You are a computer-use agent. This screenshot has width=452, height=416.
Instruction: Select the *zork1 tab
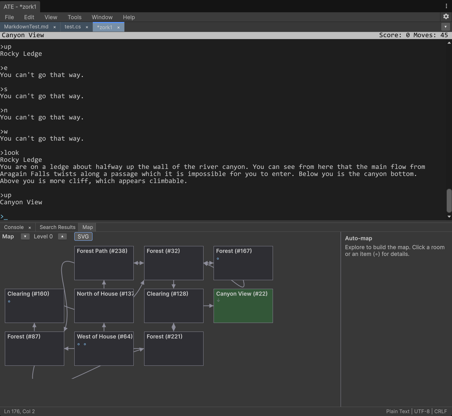click(x=104, y=27)
